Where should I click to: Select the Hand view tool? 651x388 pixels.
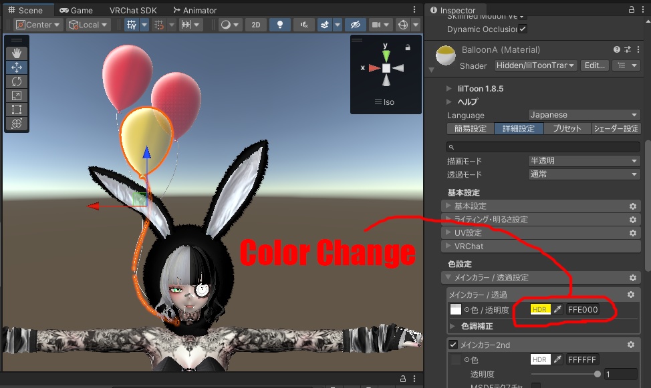(x=17, y=53)
